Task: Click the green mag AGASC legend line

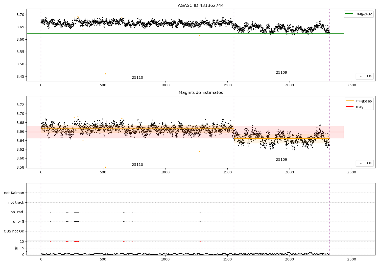Action: pyautogui.click(x=349, y=14)
